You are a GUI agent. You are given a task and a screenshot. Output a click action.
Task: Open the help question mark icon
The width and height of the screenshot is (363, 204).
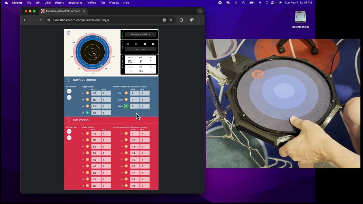69,33
